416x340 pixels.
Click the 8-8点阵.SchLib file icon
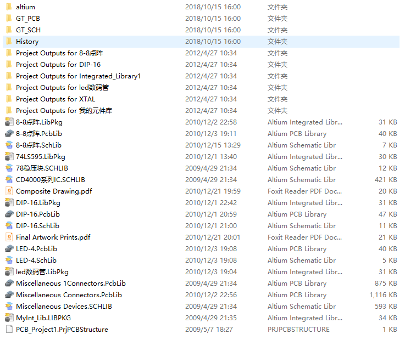coord(9,145)
